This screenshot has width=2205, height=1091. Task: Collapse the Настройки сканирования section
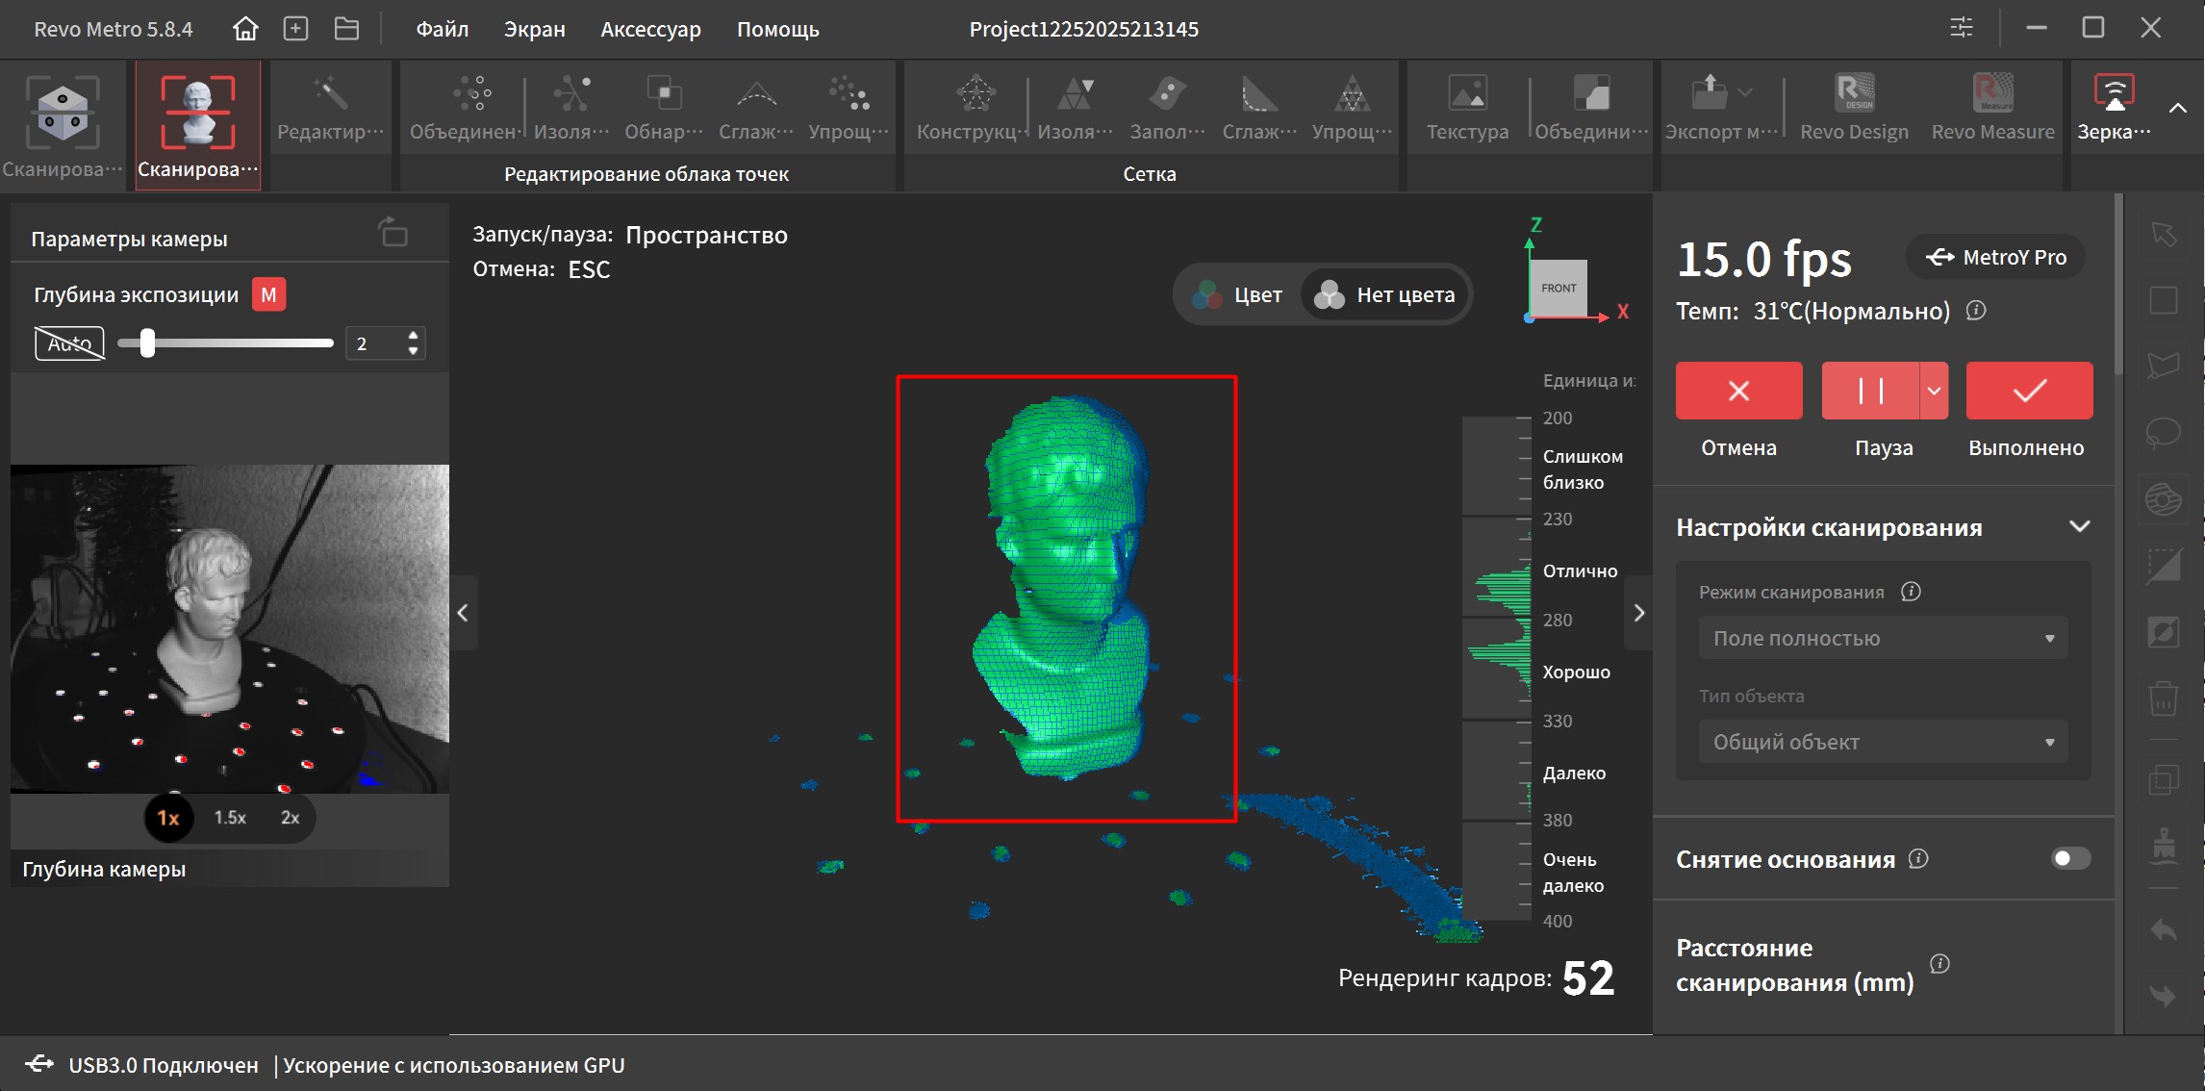[x=2079, y=526]
